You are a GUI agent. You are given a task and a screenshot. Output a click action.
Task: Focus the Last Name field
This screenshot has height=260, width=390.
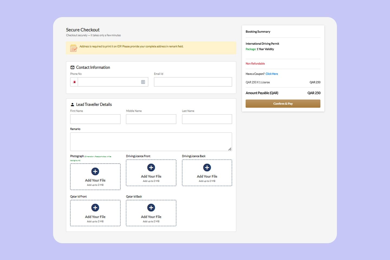[x=207, y=119]
